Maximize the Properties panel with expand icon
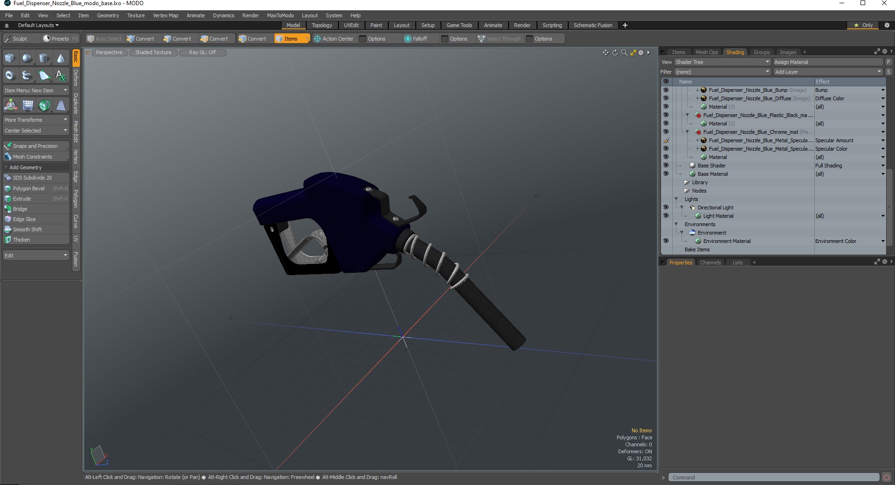 click(877, 262)
